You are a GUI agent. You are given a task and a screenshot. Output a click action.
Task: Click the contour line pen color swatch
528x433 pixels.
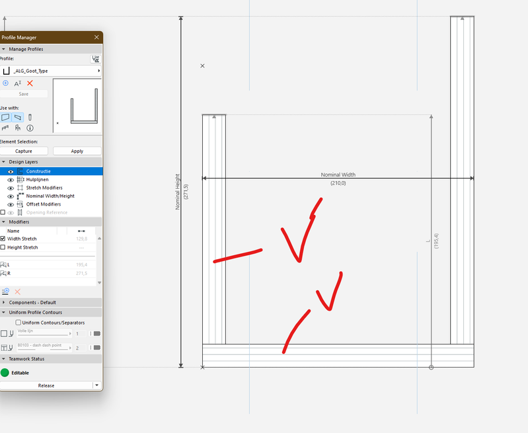click(x=97, y=334)
